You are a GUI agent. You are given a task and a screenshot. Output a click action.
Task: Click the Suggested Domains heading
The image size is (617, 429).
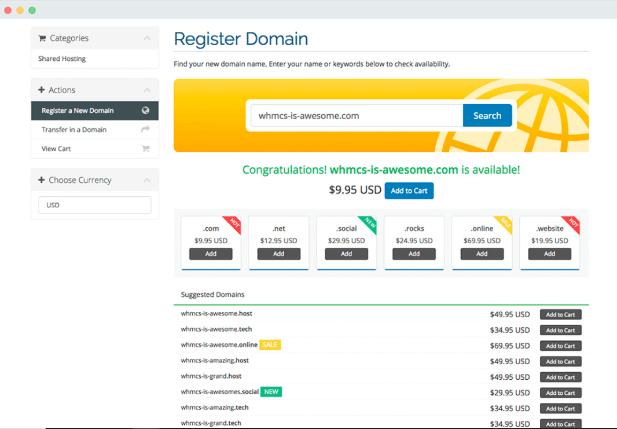point(212,295)
